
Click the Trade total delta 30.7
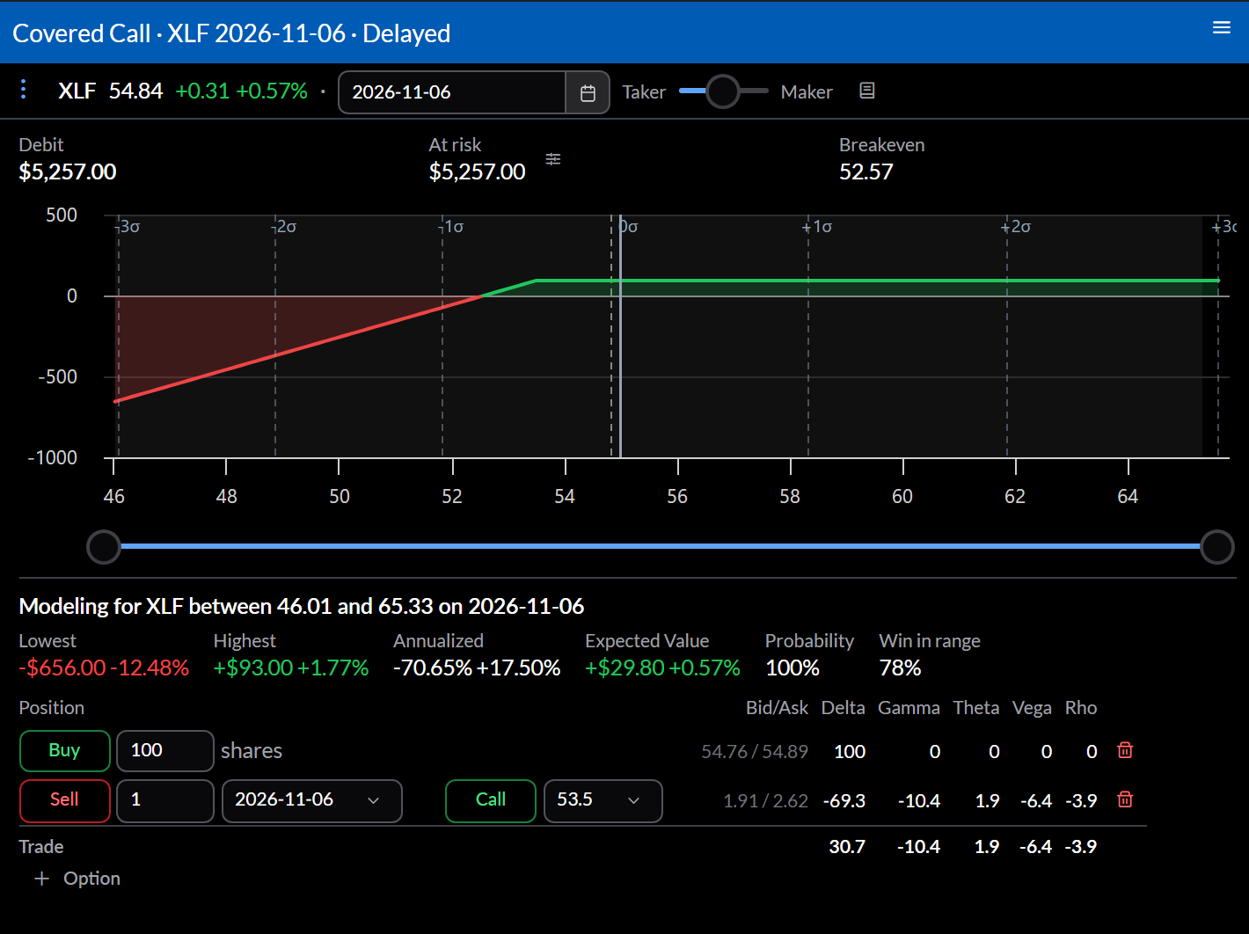pos(847,846)
